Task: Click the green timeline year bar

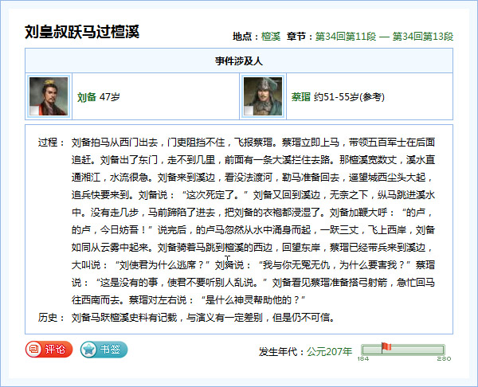Action: 403,350
